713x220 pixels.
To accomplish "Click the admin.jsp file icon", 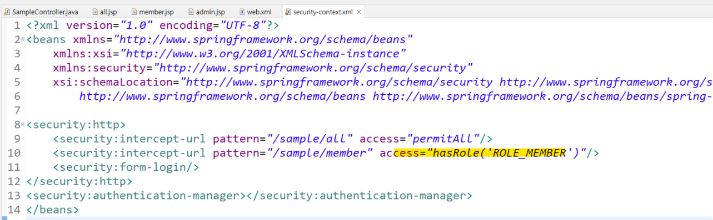I will pyautogui.click(x=192, y=12).
